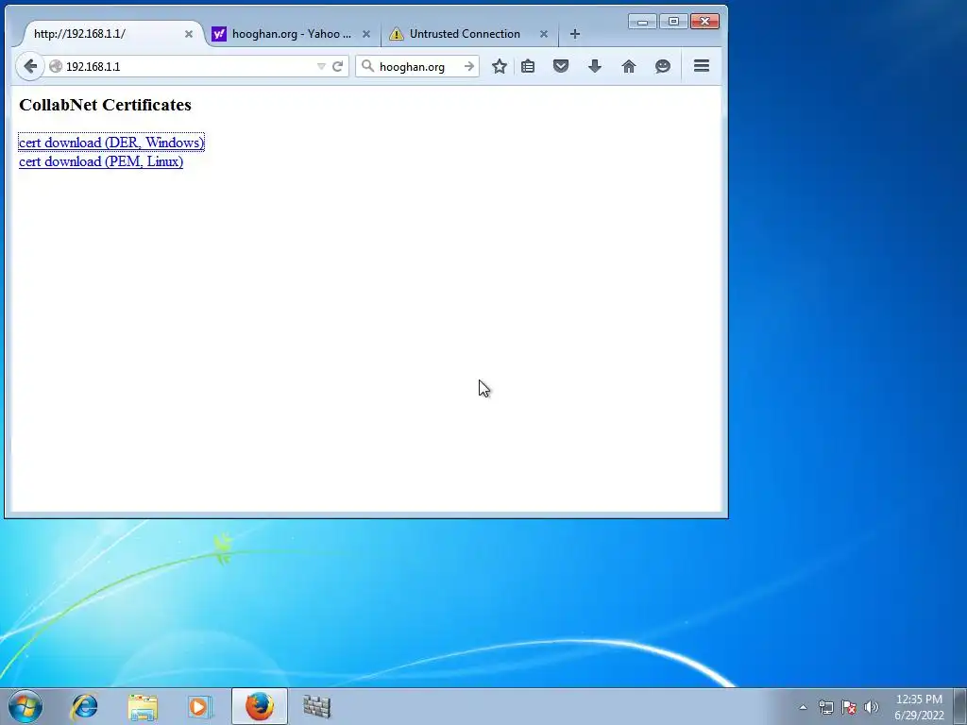Open the brick wall firewall taskbar icon

[317, 706]
